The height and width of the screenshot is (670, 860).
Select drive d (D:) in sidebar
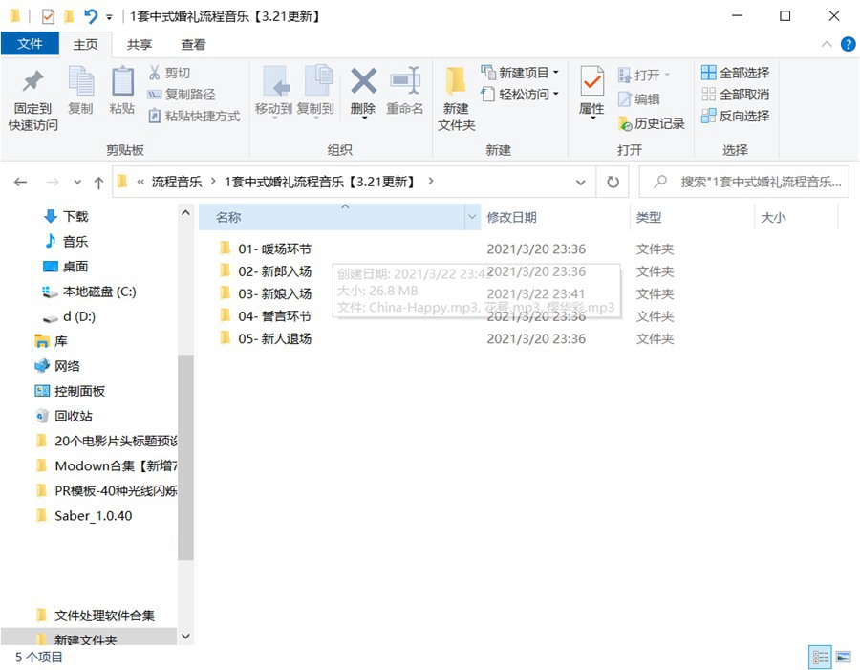pos(69,316)
